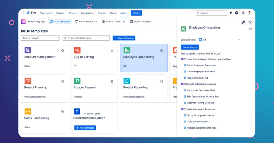Select the Set up Employee Accounts item
Screen dimensions: 274x143
200,115
